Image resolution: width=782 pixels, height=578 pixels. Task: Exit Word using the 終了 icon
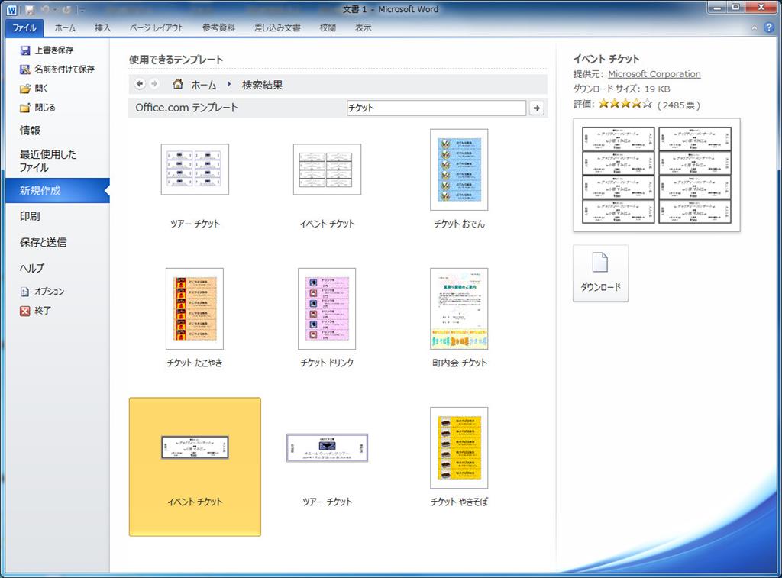(25, 311)
